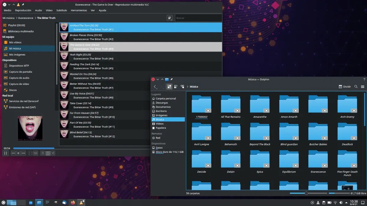367x206 pixels.
Task: Open the Herramientas menu
Action: coord(79,10)
